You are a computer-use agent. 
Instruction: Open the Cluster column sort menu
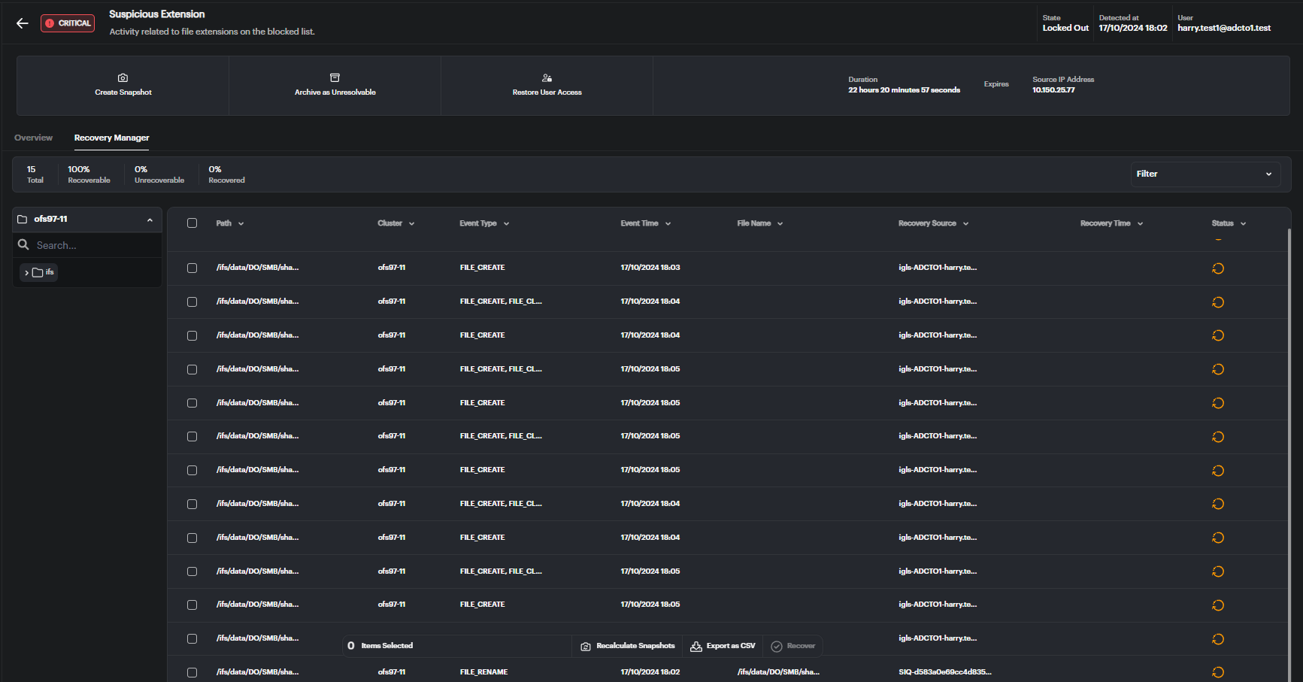[x=412, y=223]
